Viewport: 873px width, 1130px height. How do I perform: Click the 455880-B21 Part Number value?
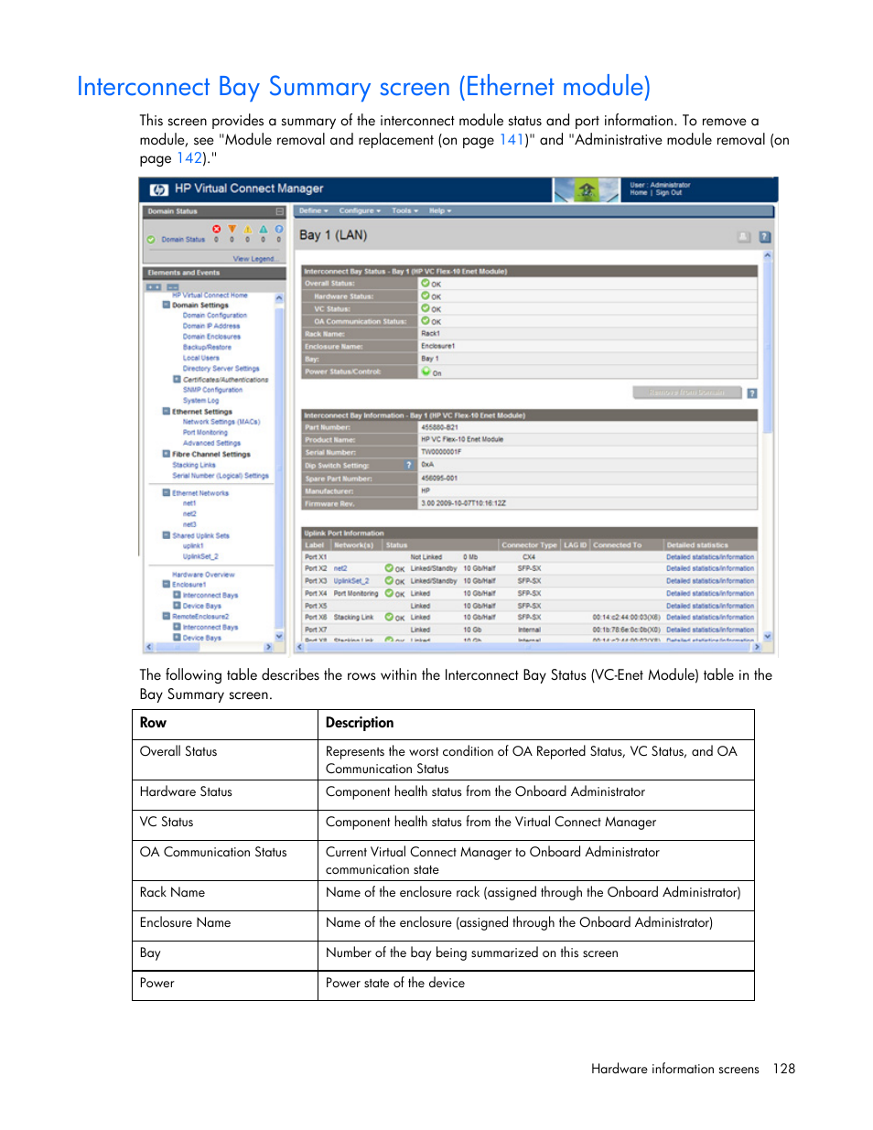440,427
